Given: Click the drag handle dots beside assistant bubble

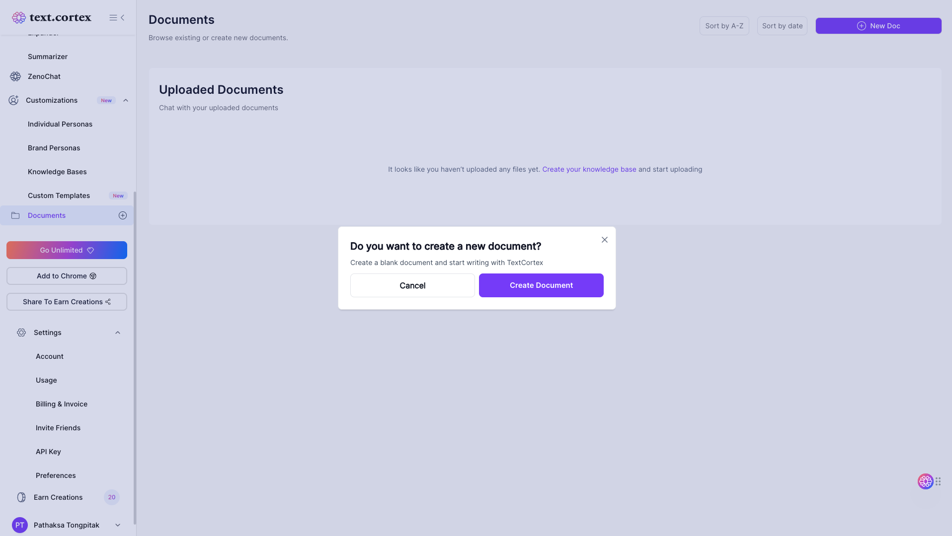Looking at the screenshot, I should (938, 481).
